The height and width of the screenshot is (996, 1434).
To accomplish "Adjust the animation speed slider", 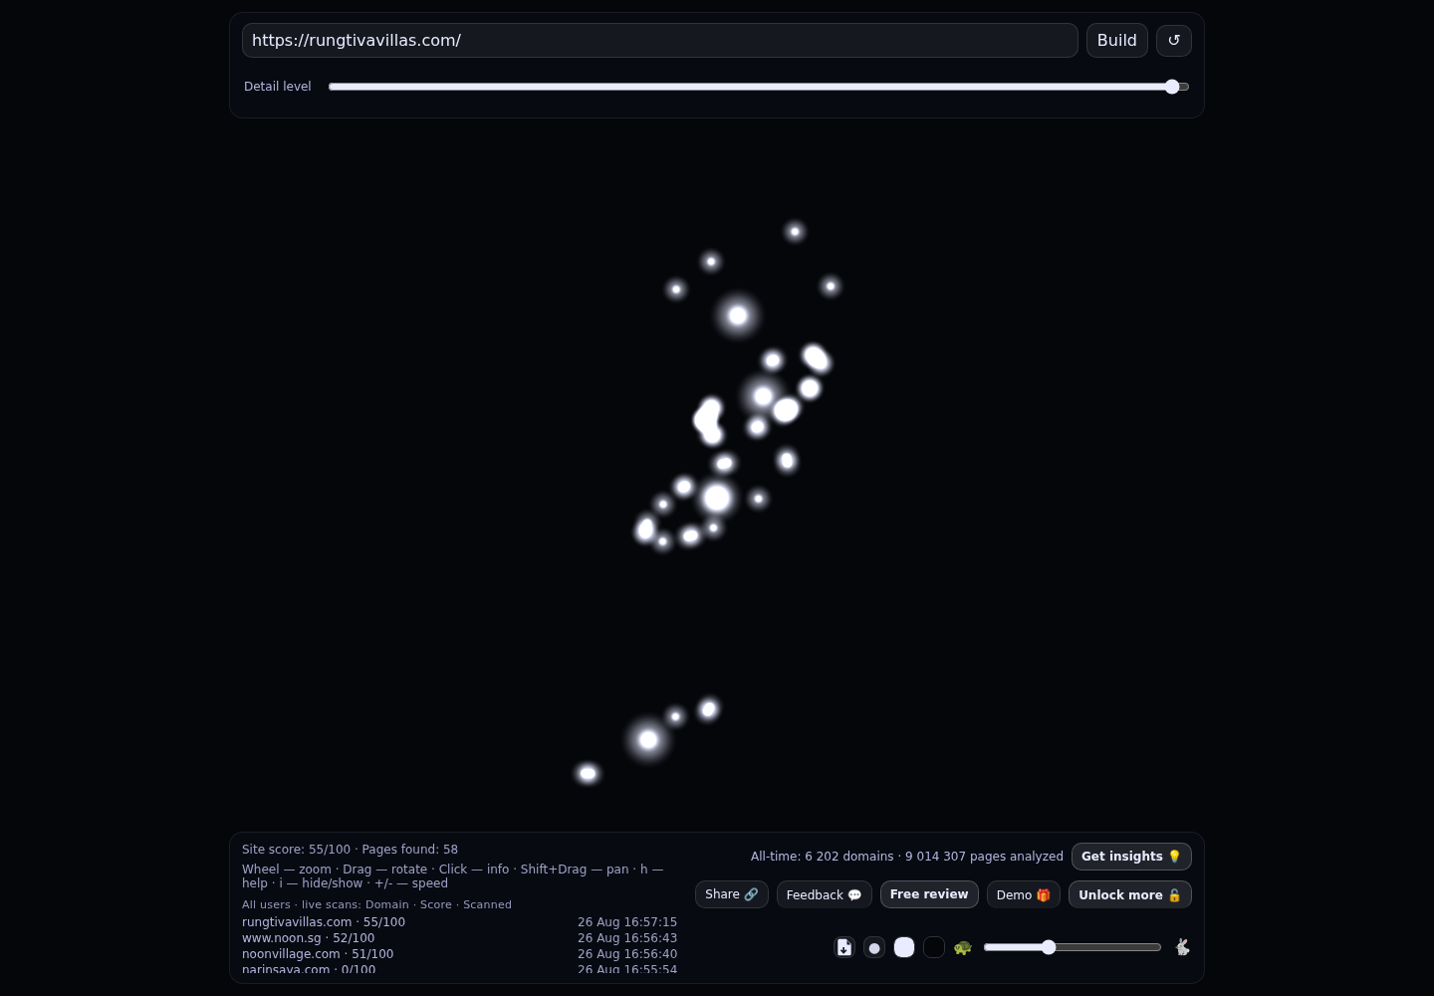I will point(1073,947).
